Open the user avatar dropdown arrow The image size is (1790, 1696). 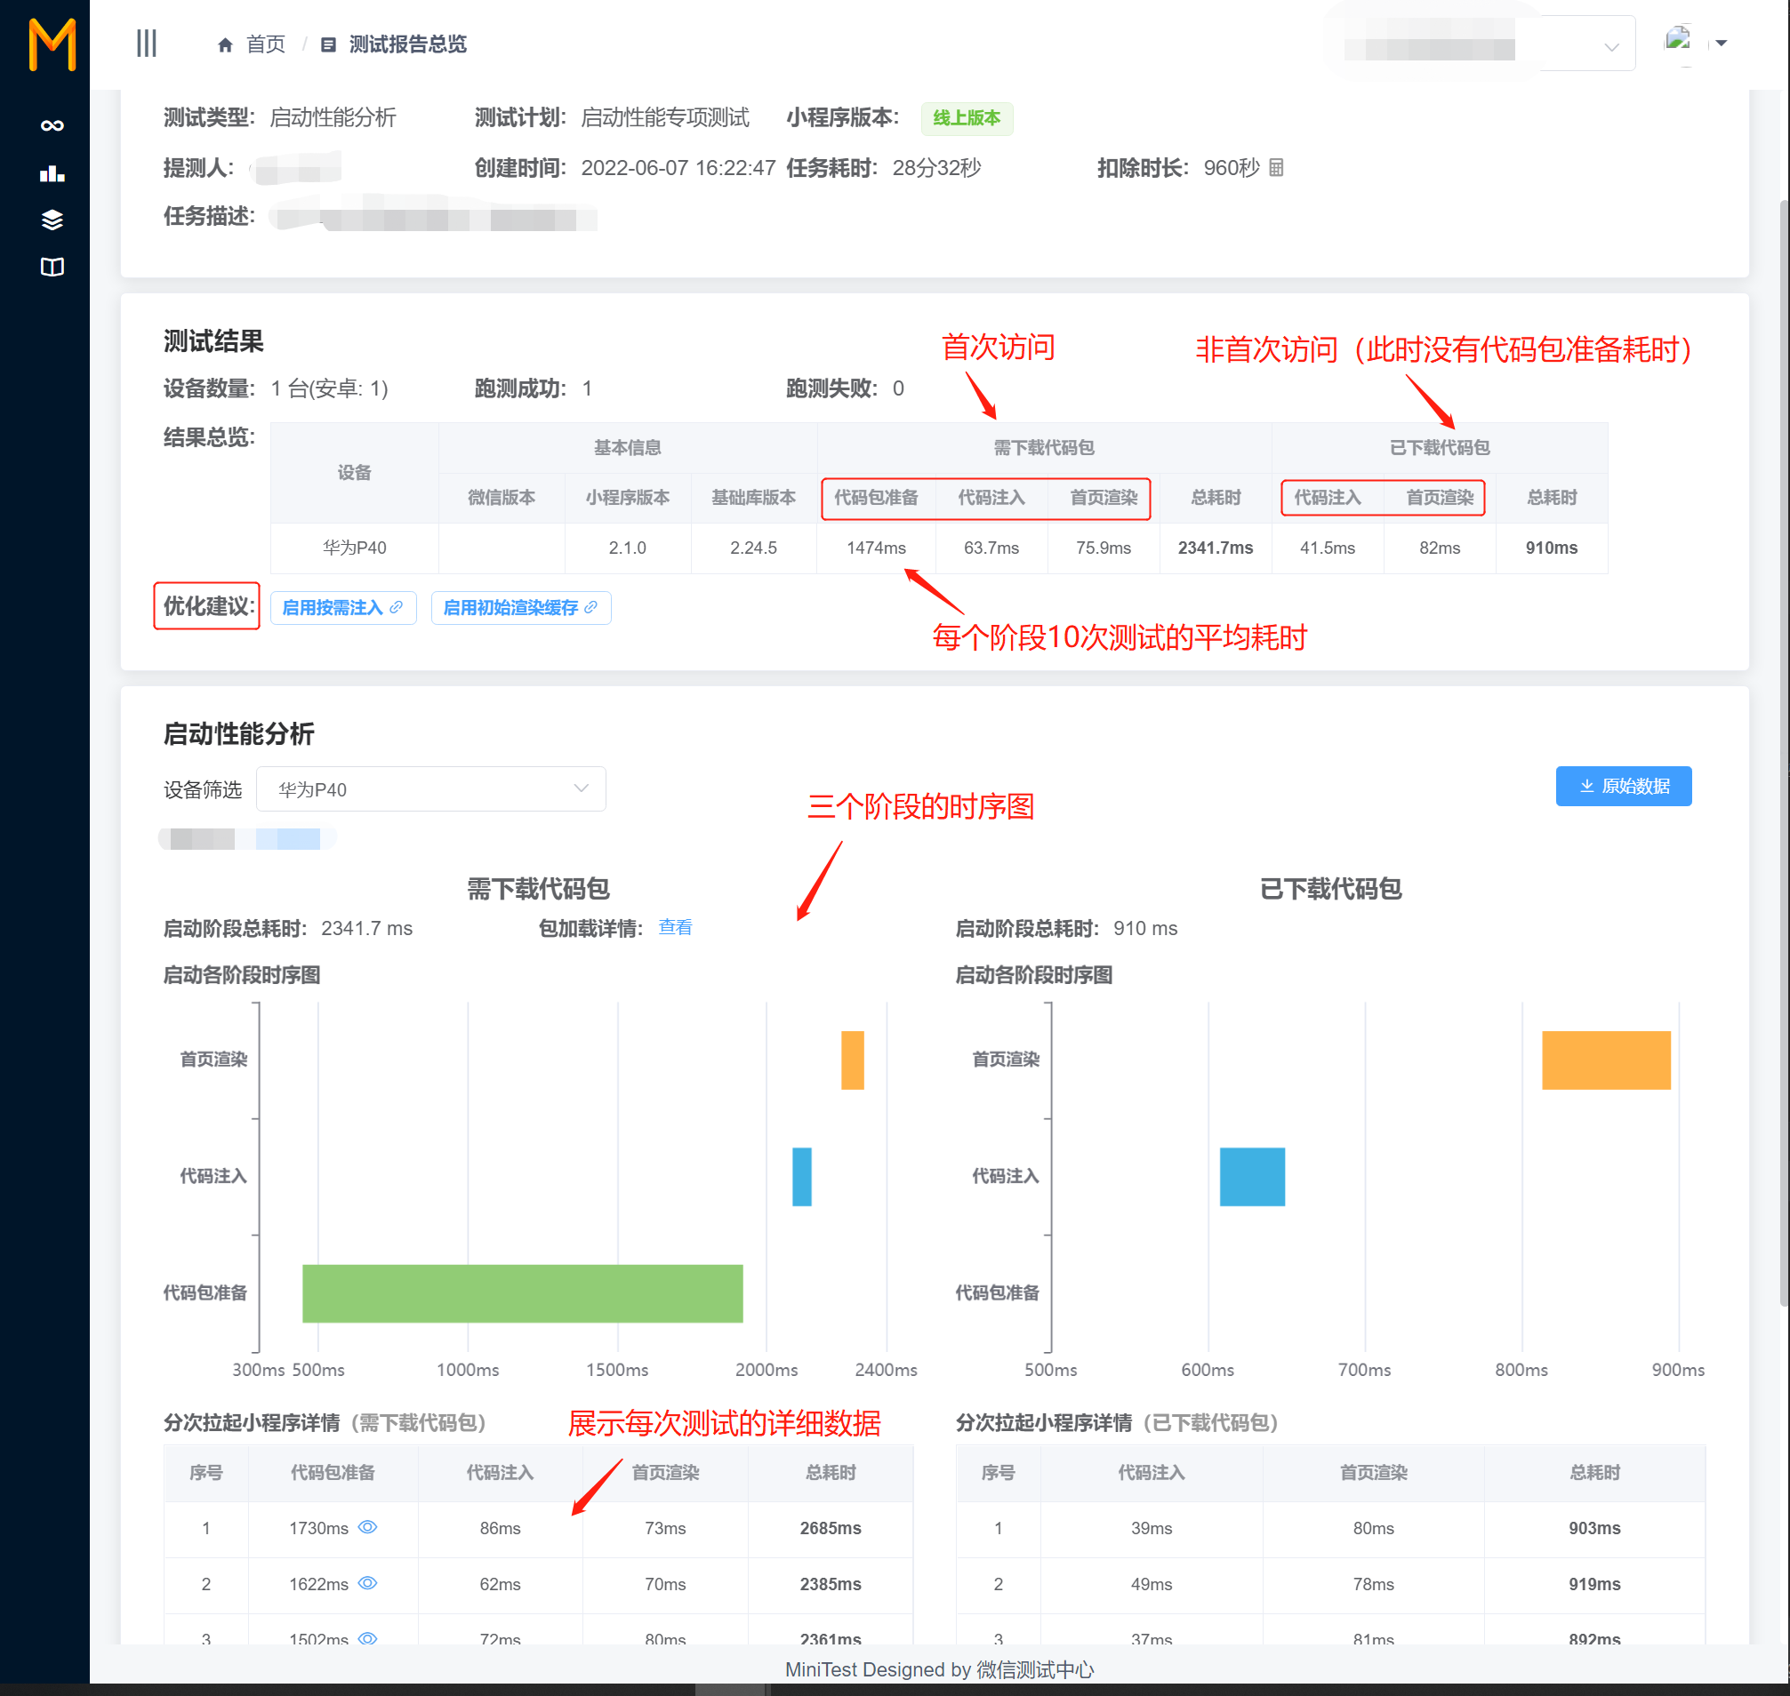pos(1721,43)
